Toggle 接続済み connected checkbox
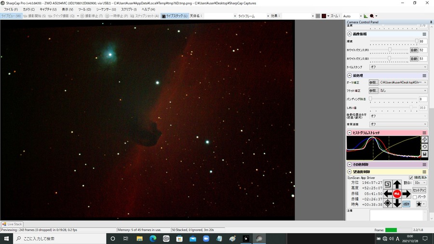Viewport: 434px width, 244px height. (411, 177)
